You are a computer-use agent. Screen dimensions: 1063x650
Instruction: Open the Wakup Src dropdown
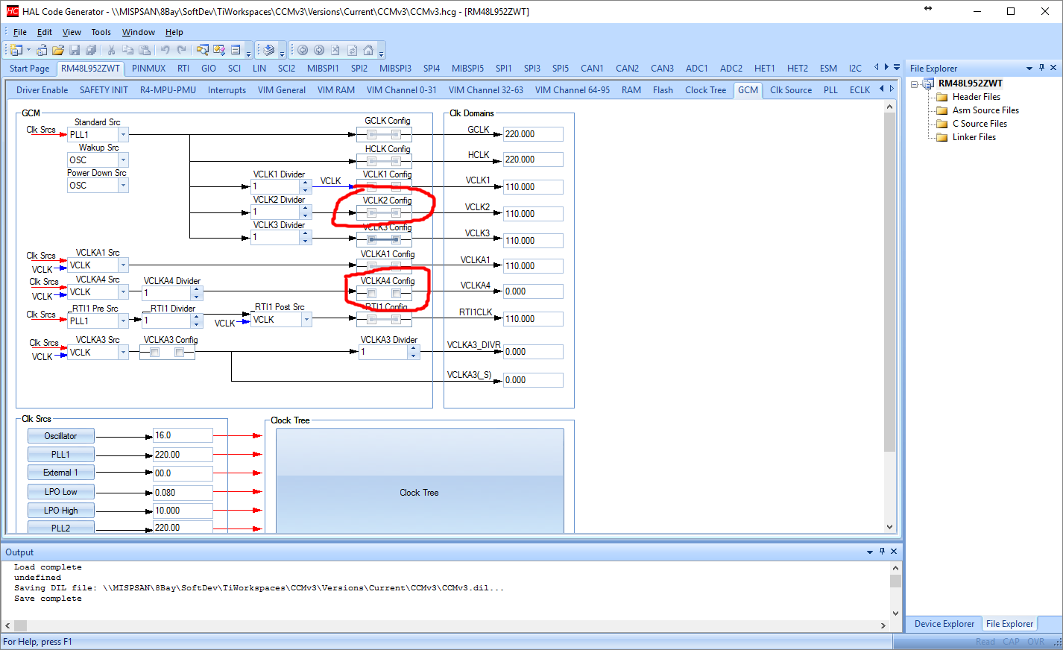coord(123,160)
